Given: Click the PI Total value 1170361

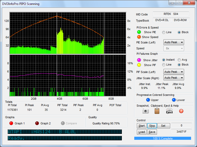Looking at the screenshot, I should (12, 110).
